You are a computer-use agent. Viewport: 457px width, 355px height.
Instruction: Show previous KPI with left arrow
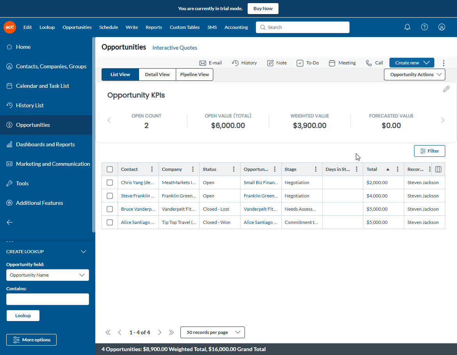[109, 120]
